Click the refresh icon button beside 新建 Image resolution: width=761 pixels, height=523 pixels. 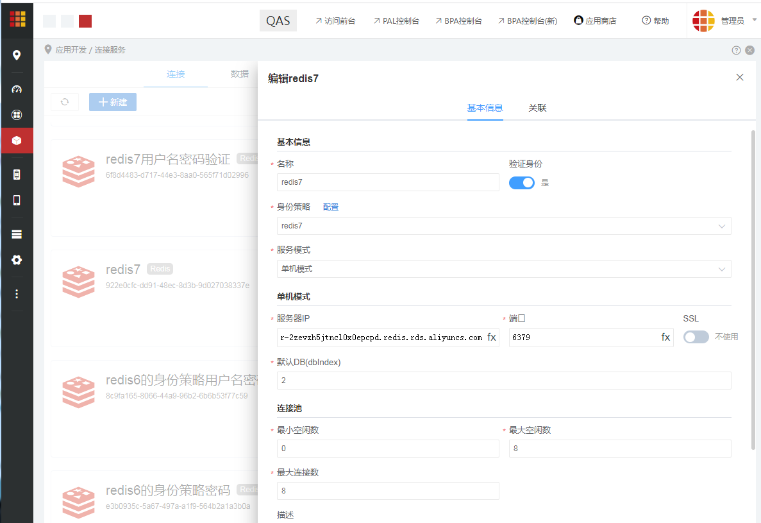click(65, 102)
